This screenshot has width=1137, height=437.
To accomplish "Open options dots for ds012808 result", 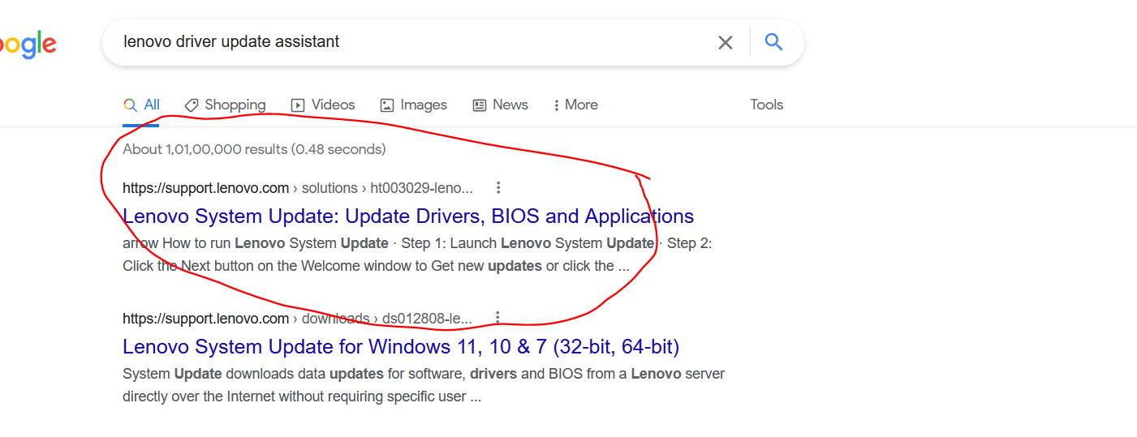I will pyautogui.click(x=498, y=318).
